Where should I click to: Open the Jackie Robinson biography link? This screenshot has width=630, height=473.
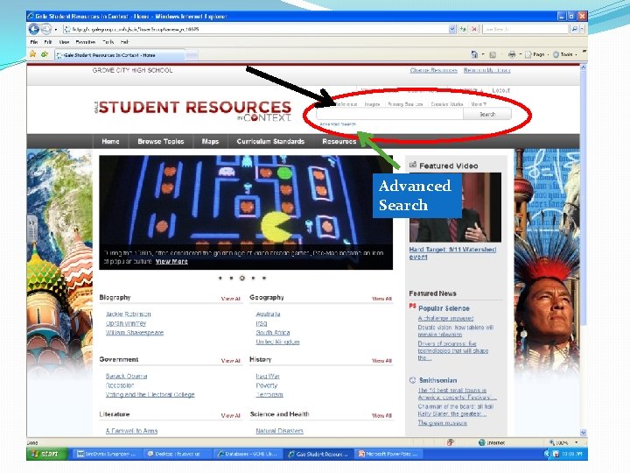click(128, 314)
